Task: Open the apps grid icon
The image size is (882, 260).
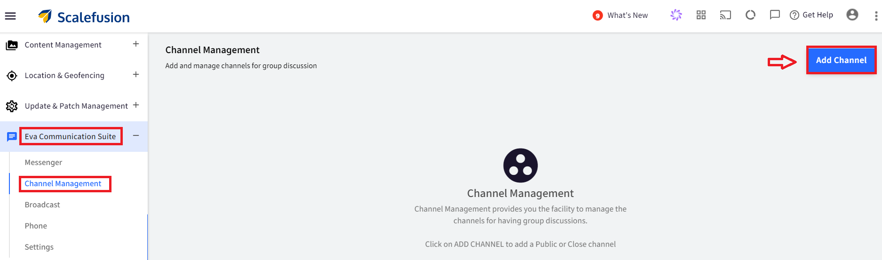Action: point(701,15)
